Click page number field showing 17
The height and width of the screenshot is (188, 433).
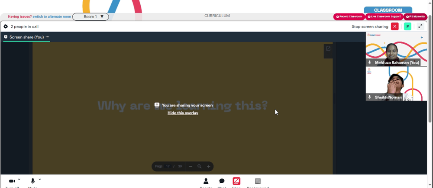[x=168, y=166]
